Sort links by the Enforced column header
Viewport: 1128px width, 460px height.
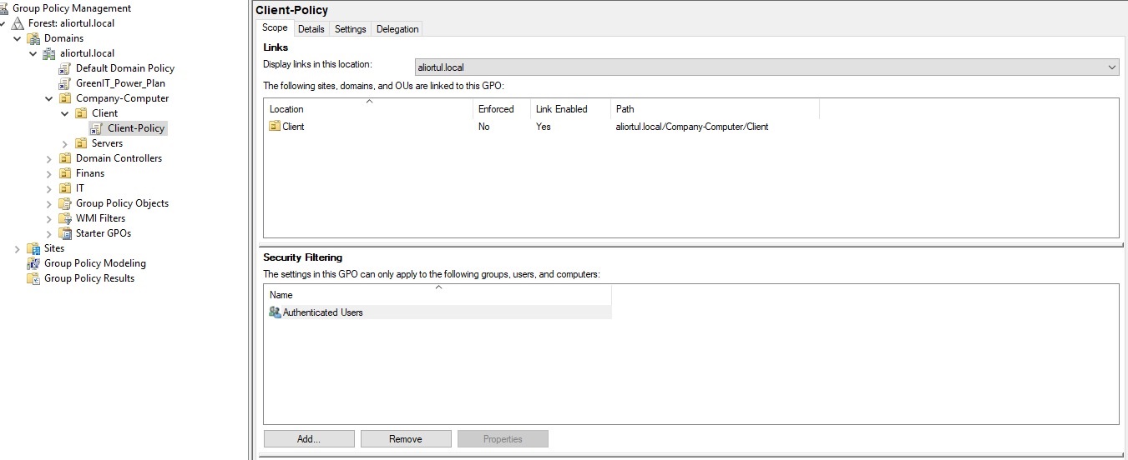pos(495,109)
